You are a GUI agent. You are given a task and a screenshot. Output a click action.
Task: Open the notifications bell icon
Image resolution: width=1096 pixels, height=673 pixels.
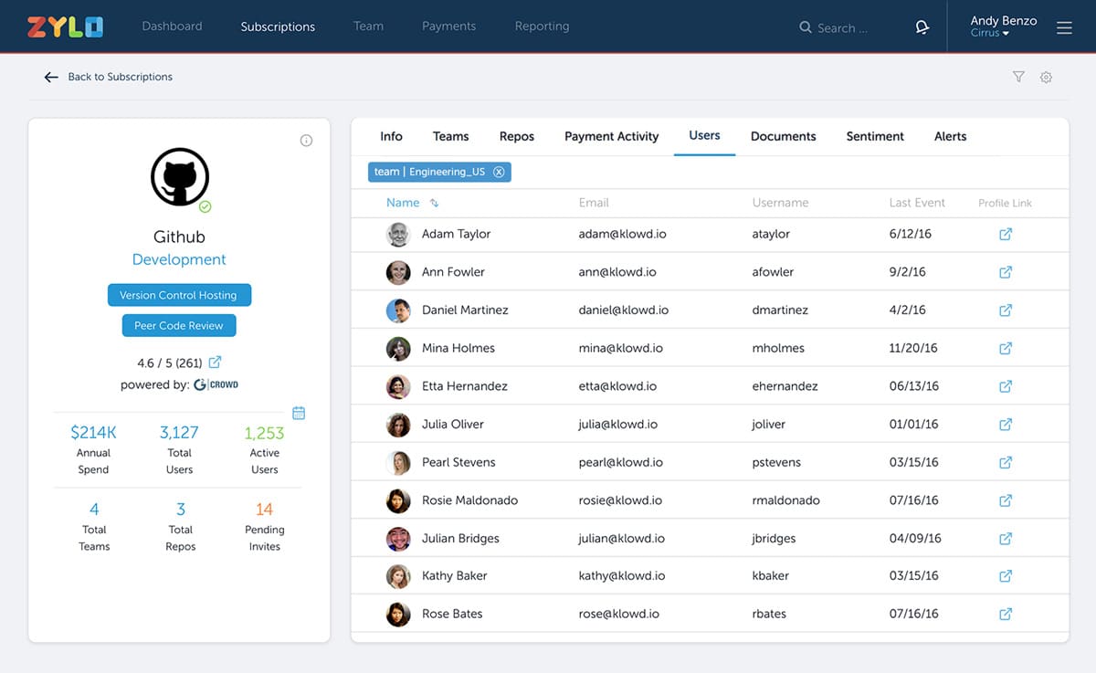point(922,27)
